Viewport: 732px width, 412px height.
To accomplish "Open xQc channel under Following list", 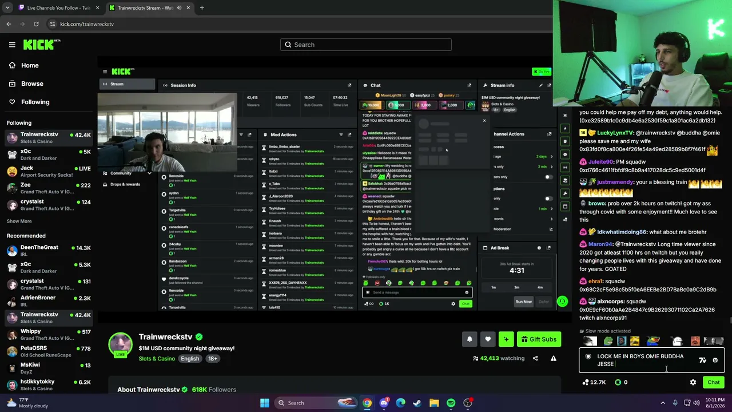I will tap(49, 154).
